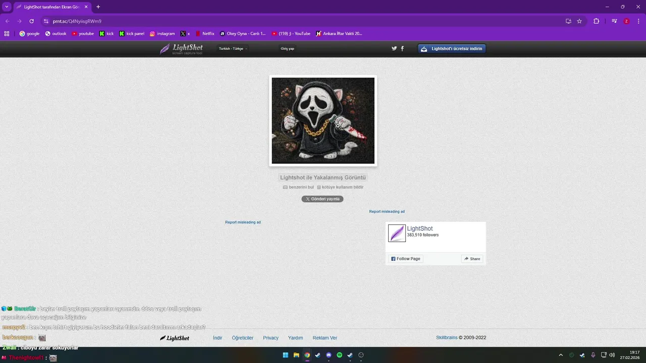Screen dimensions: 646x363
Task: Bookmark this page with the star icon
Action: coord(579,21)
